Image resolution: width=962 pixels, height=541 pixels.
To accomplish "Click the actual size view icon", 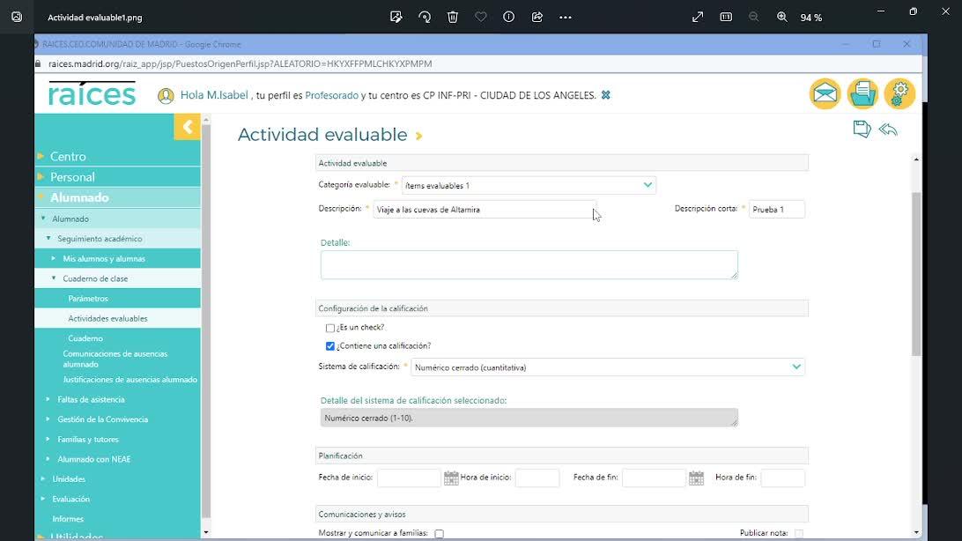I will 726,17.
